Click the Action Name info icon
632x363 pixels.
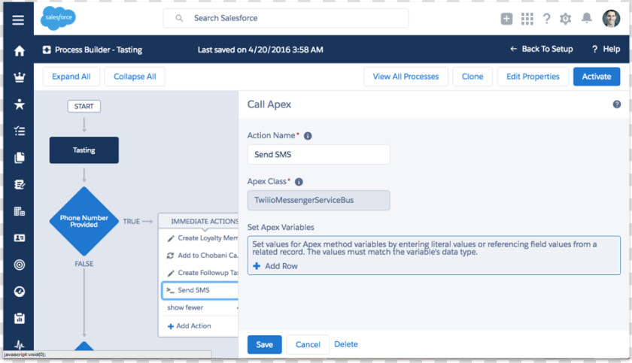[308, 136]
